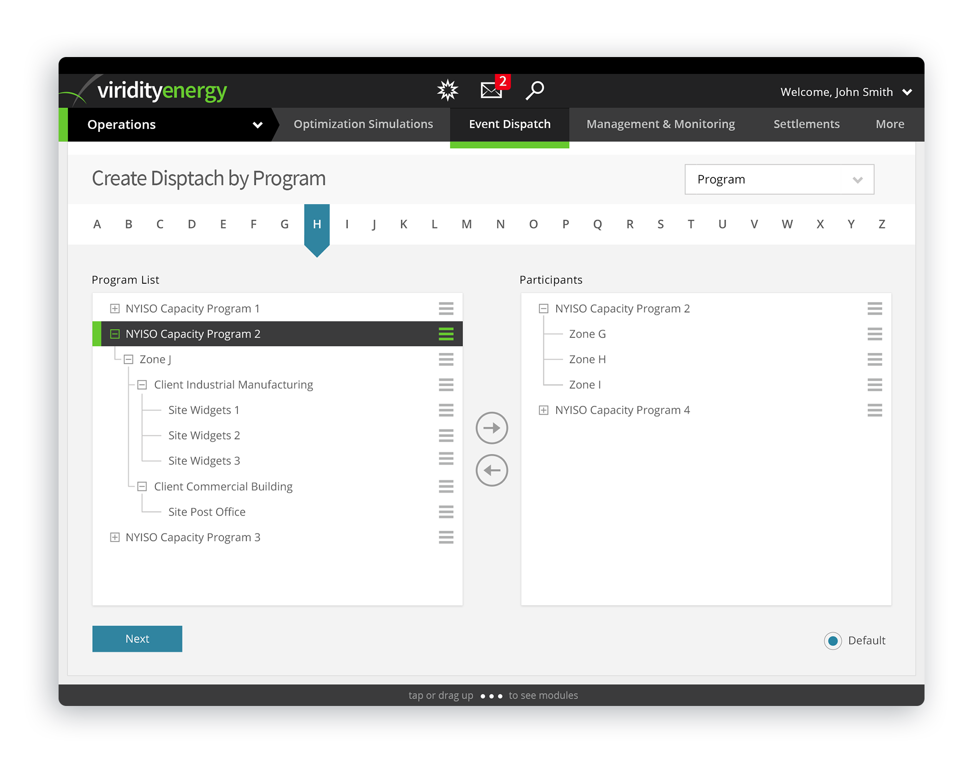Open the Welcome John Smith user menu
The width and height of the screenshot is (978, 763).
click(846, 92)
